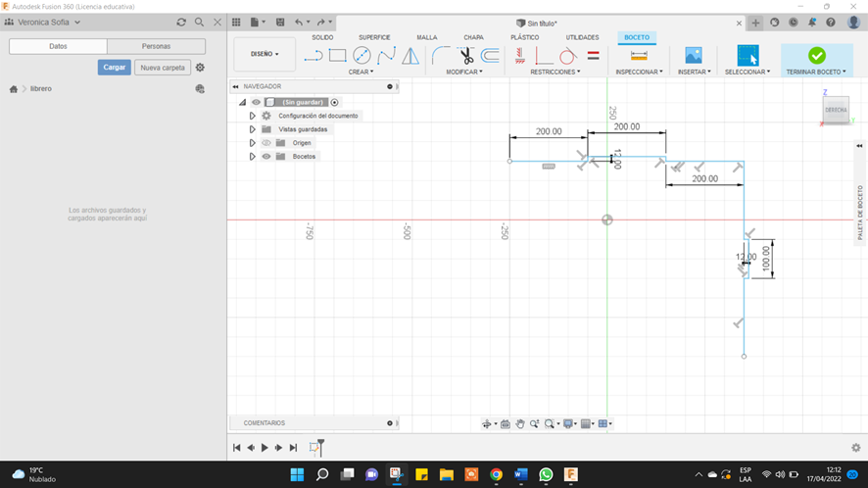Switch to Personas tab in data panel
Screen dimensions: 868x488
click(156, 46)
